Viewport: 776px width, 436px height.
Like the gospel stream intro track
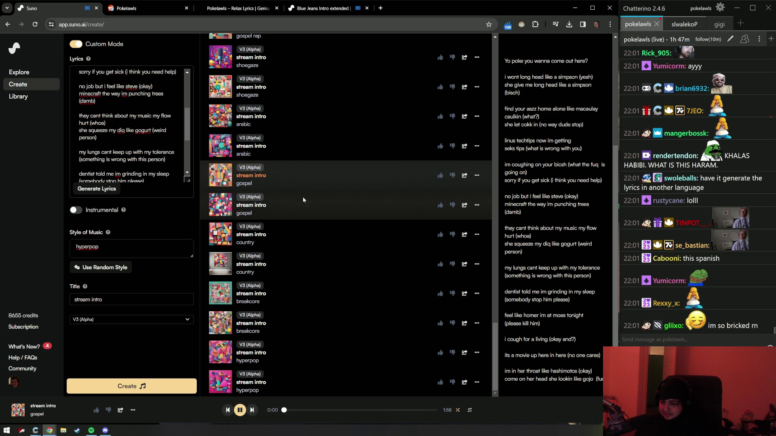440,175
